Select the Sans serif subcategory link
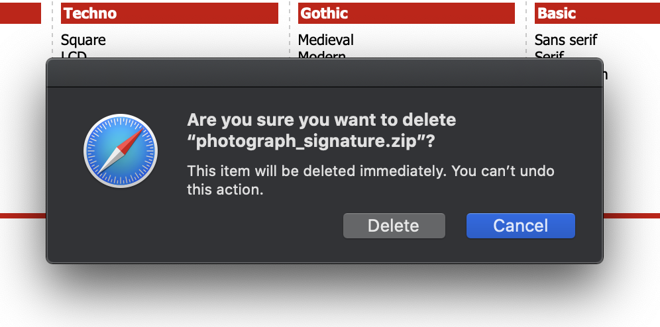Screen dimensions: 660x327 pos(566,40)
